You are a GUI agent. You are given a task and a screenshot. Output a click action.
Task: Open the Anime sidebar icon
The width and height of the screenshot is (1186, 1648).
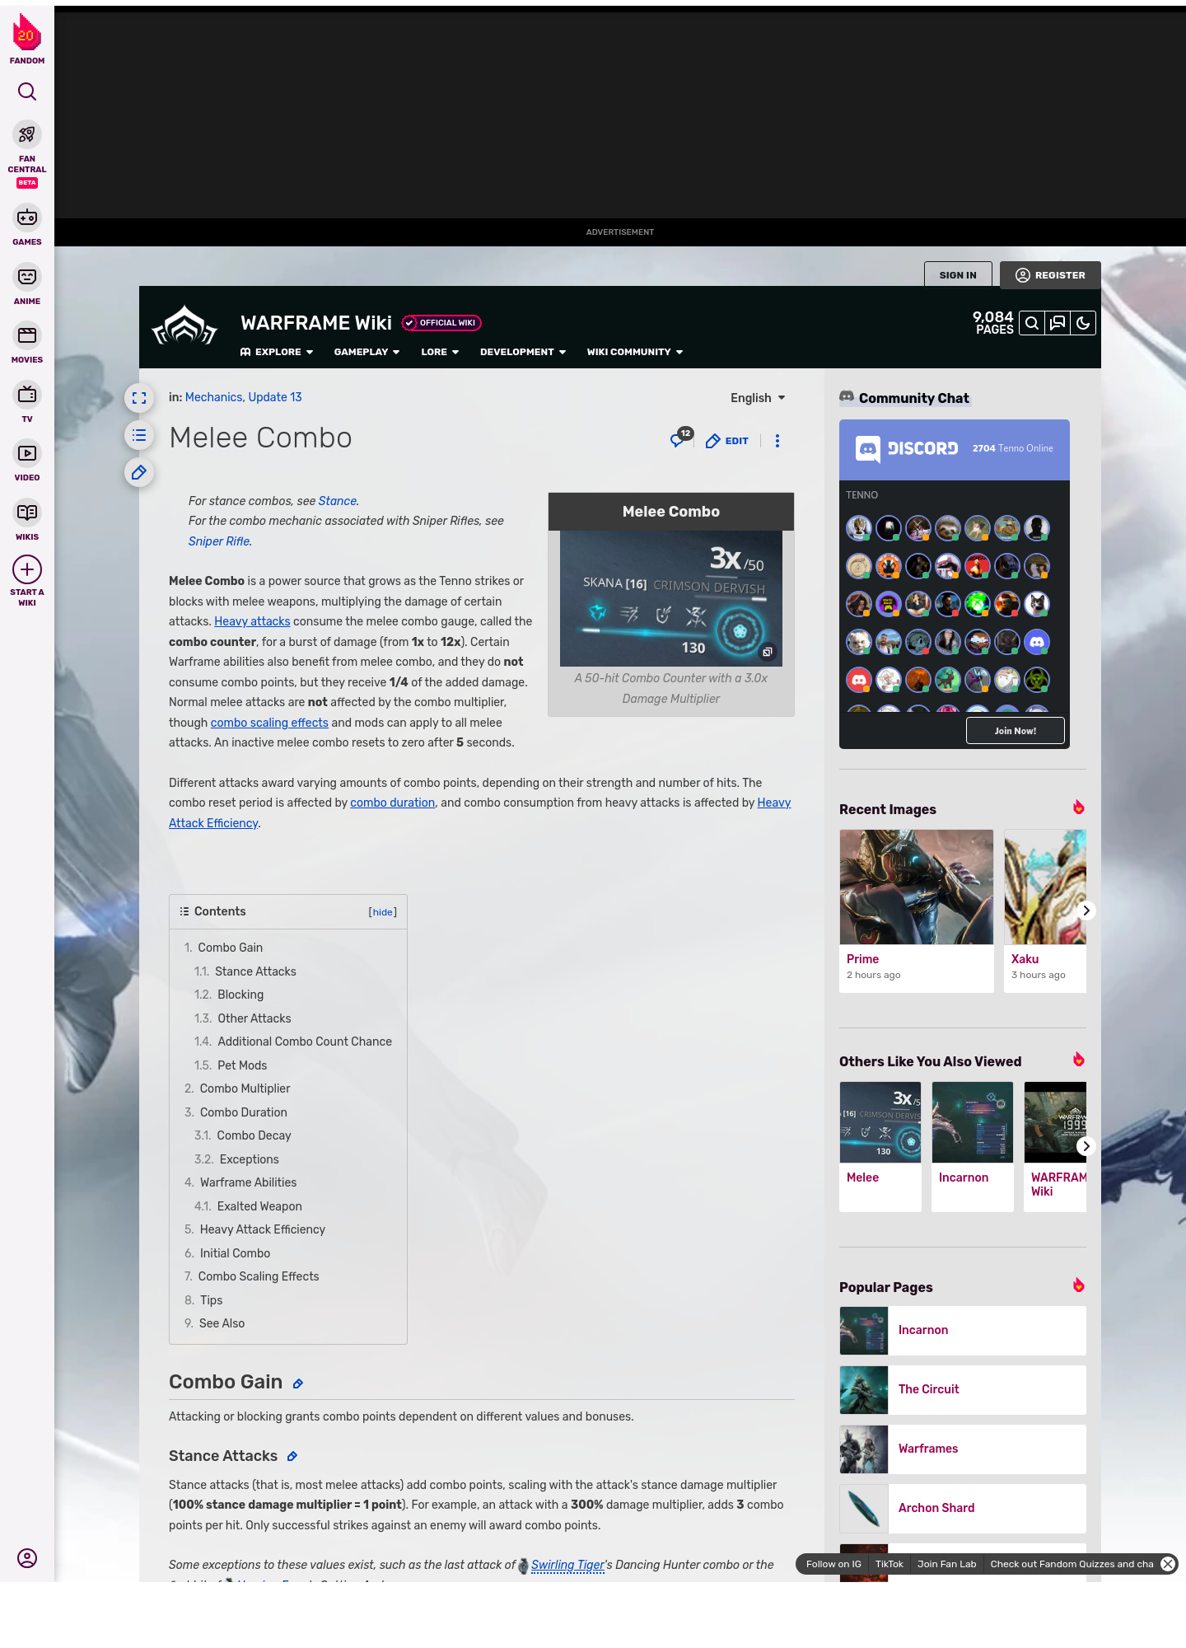[x=27, y=277]
